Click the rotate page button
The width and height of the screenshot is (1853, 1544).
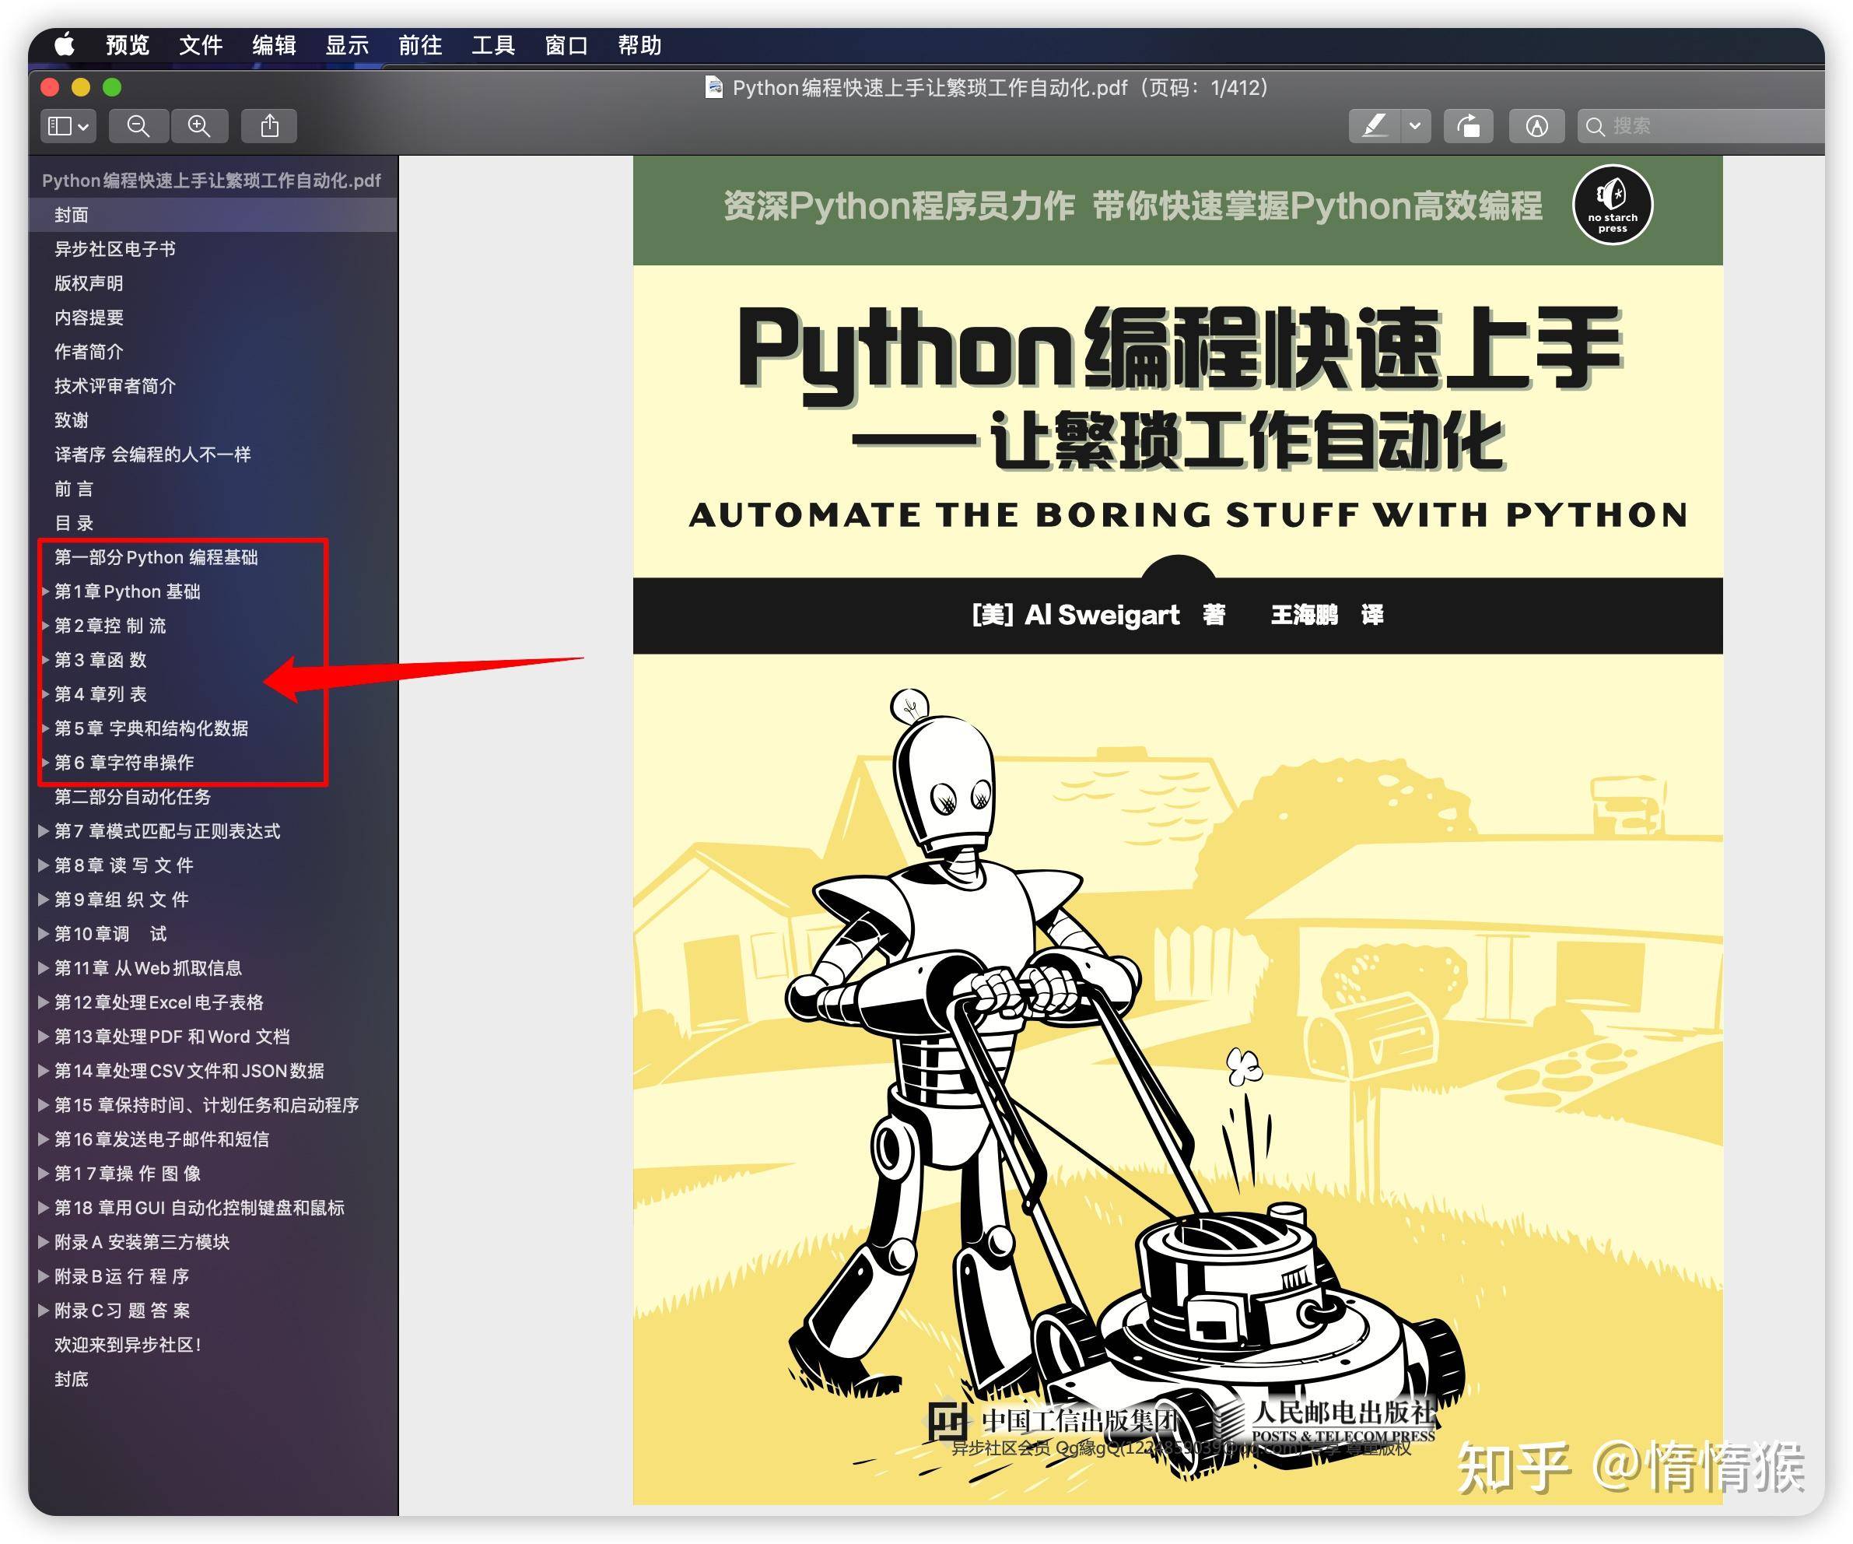click(x=1468, y=126)
